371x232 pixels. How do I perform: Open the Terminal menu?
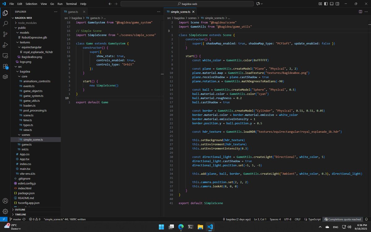tap(71, 4)
